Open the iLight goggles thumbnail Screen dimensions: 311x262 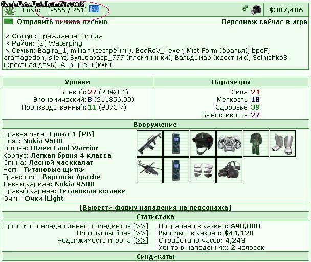click(x=229, y=170)
